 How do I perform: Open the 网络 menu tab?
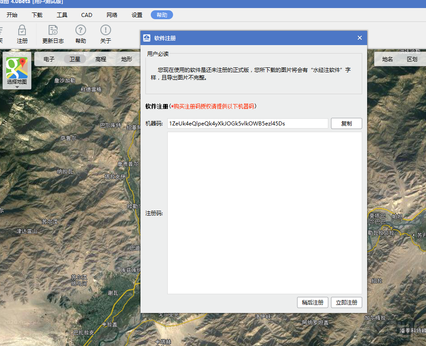[x=112, y=15]
